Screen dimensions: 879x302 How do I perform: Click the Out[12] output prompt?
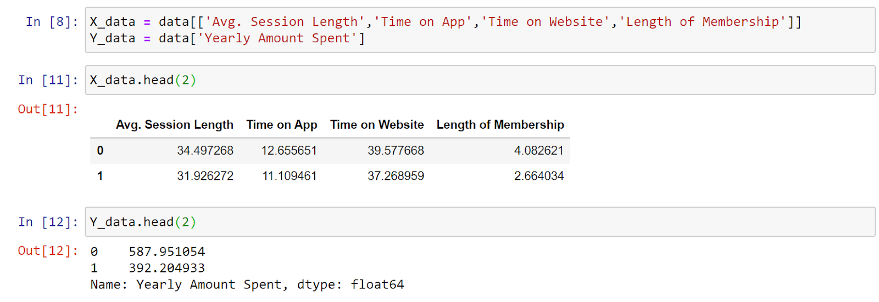click(48, 250)
